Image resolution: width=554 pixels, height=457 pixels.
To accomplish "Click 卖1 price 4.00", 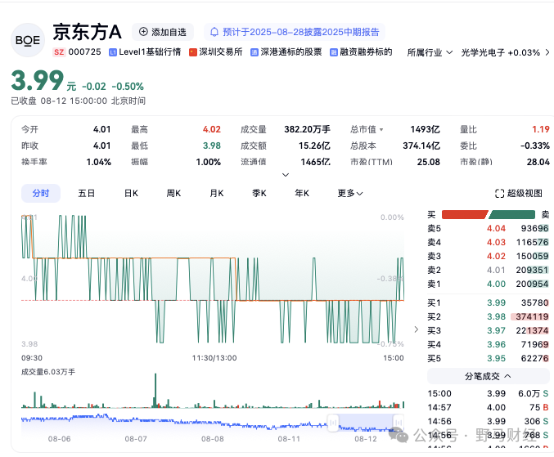I will click(x=496, y=284).
